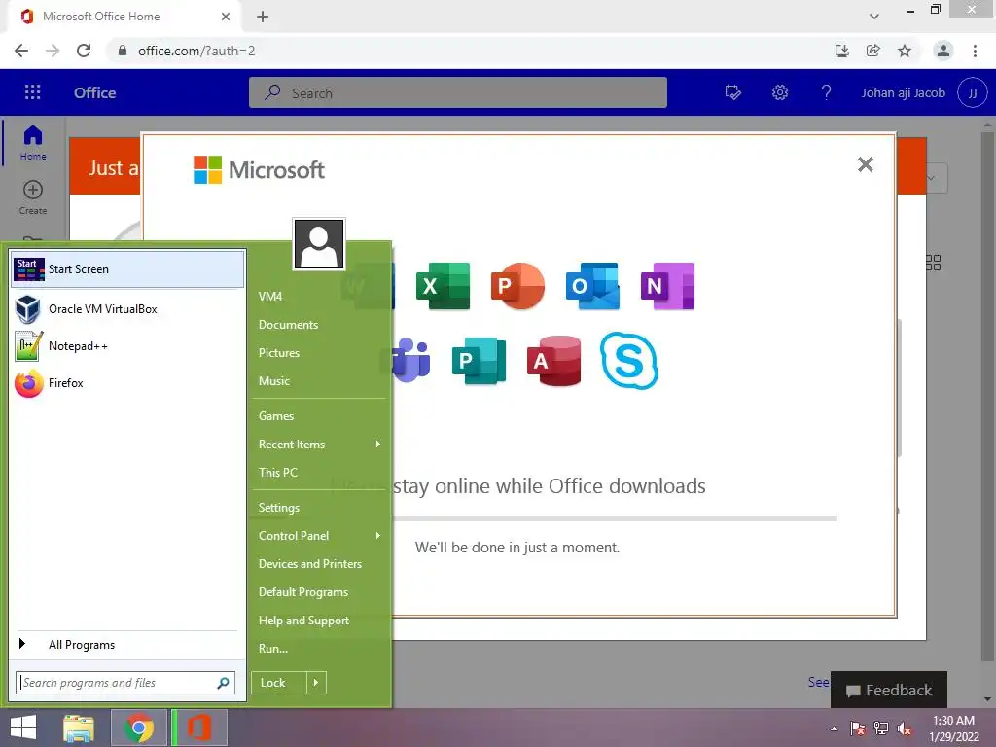Go to Home in Office sidebar
The width and height of the screenshot is (996, 747).
(x=33, y=142)
